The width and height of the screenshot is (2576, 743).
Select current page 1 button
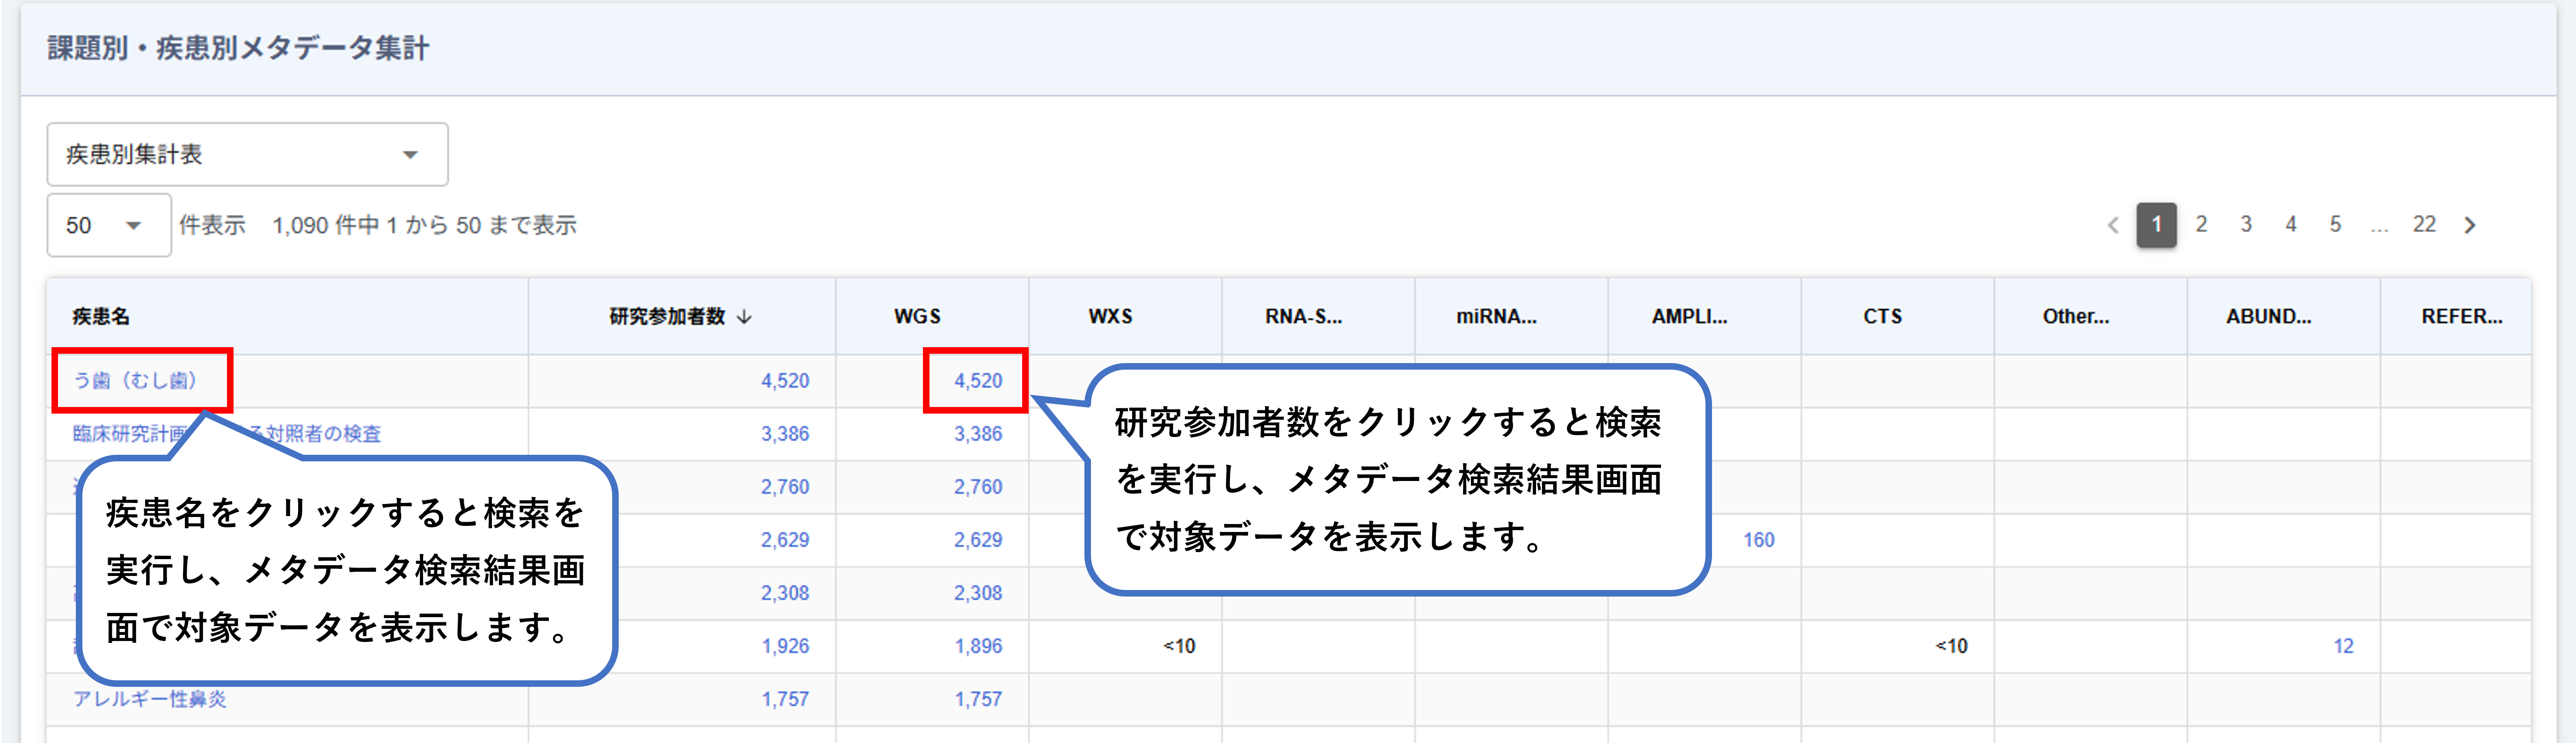2156,225
